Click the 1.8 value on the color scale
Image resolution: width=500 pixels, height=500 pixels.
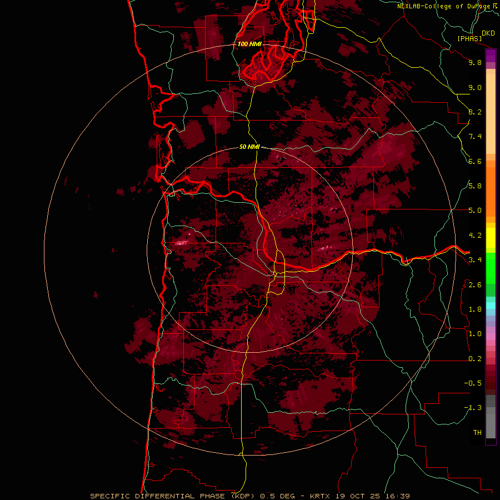475,309
